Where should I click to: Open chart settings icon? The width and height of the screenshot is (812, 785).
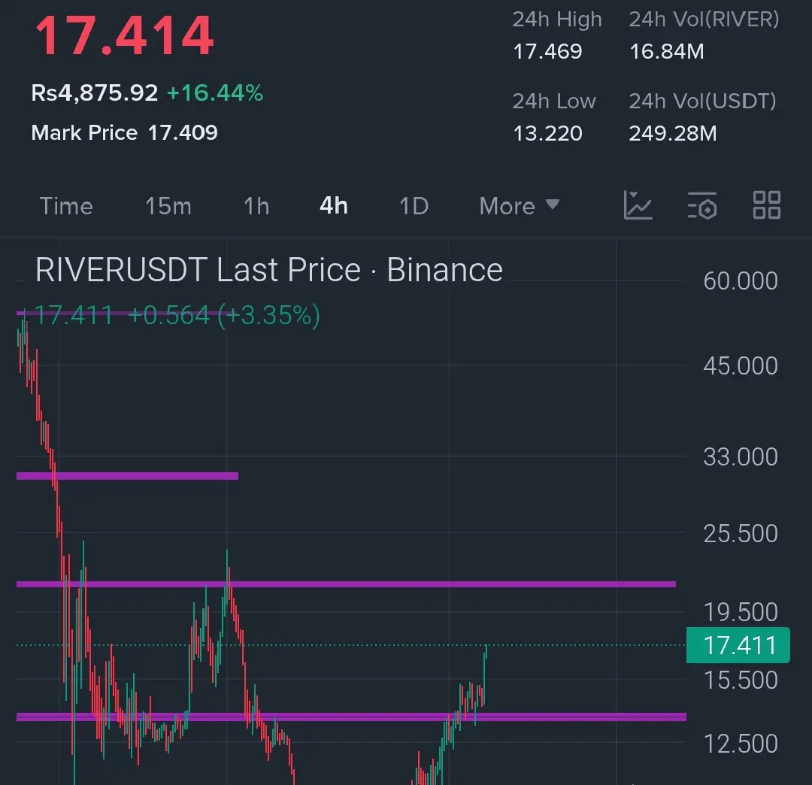[702, 205]
